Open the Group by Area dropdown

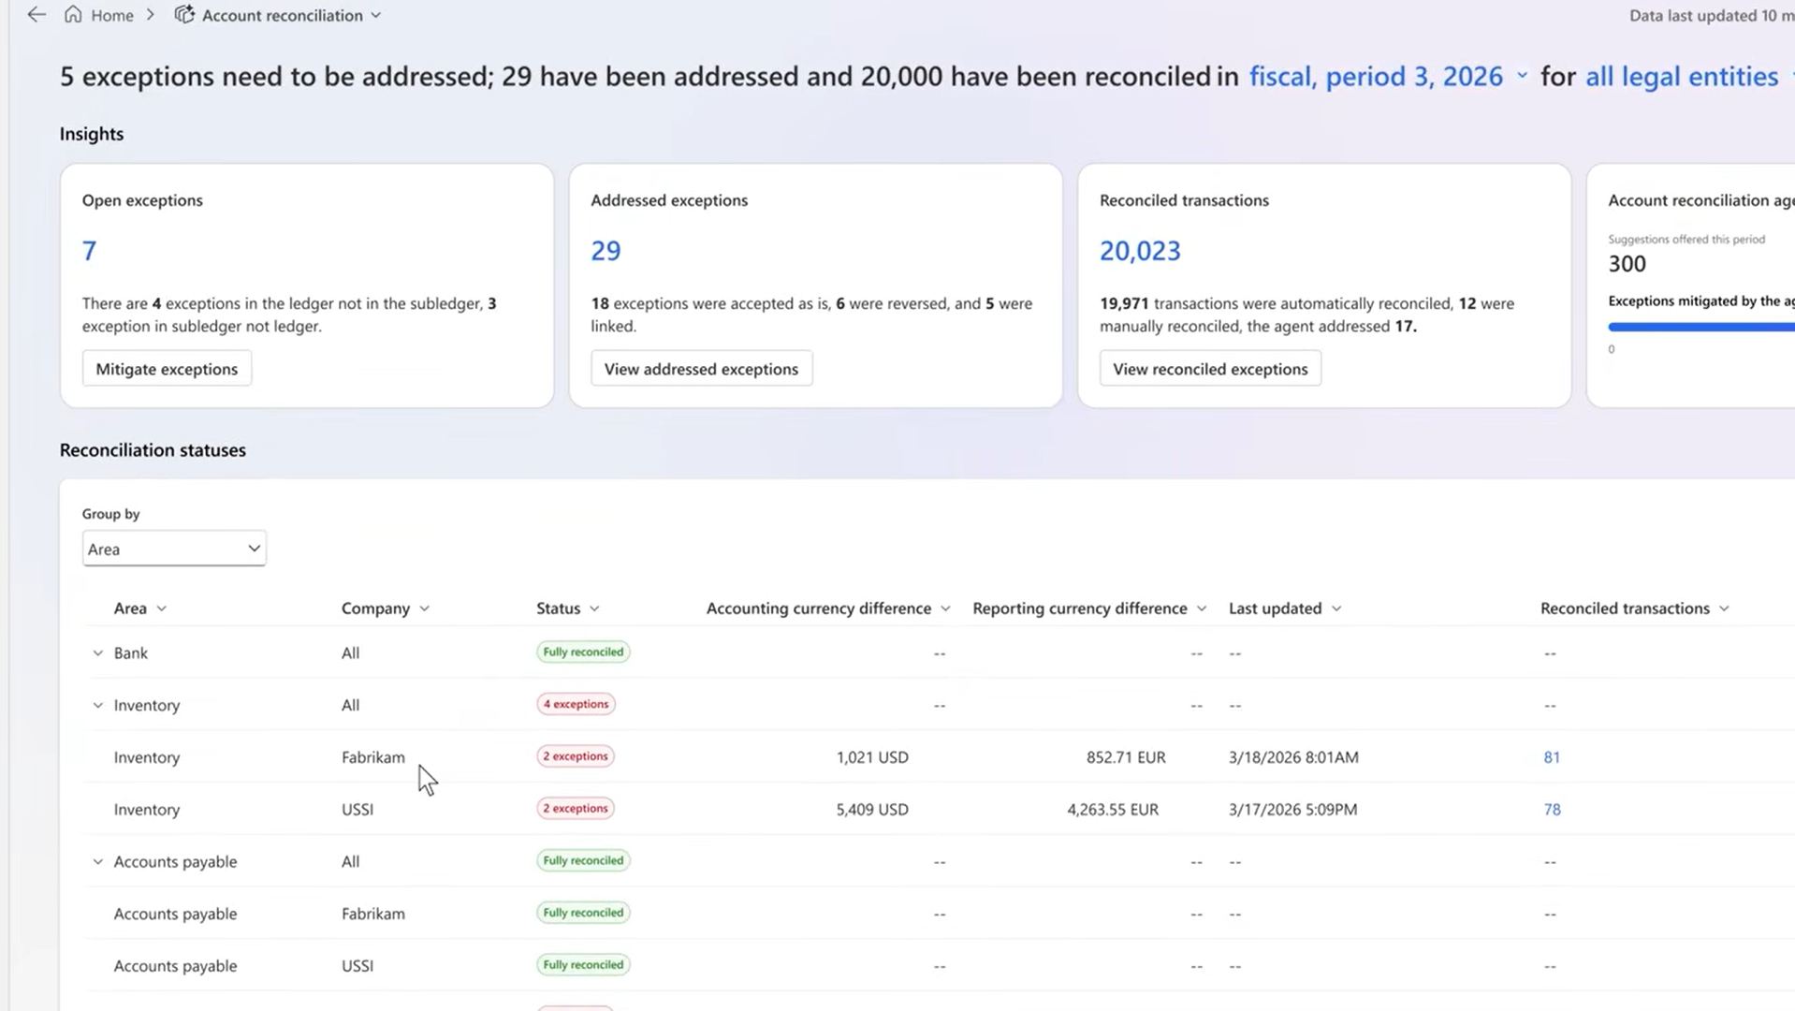pos(174,549)
